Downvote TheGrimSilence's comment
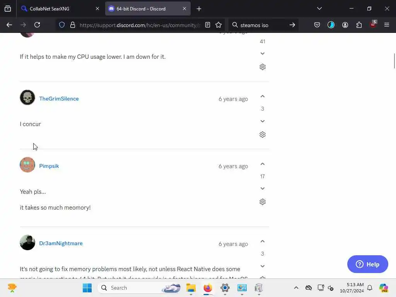396x297 pixels. pyautogui.click(x=263, y=121)
